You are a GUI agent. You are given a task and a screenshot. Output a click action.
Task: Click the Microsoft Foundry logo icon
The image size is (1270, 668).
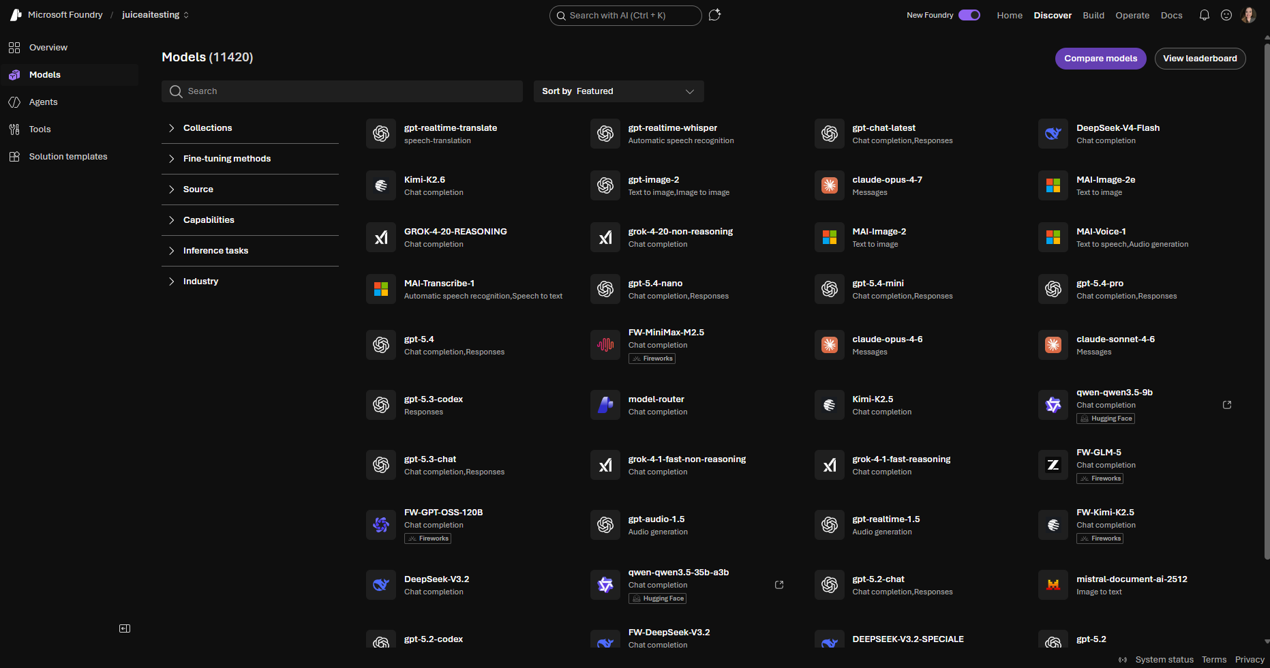click(x=16, y=15)
